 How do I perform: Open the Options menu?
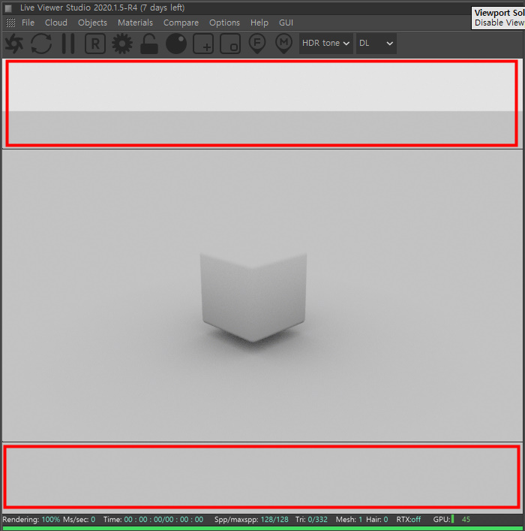coord(224,23)
